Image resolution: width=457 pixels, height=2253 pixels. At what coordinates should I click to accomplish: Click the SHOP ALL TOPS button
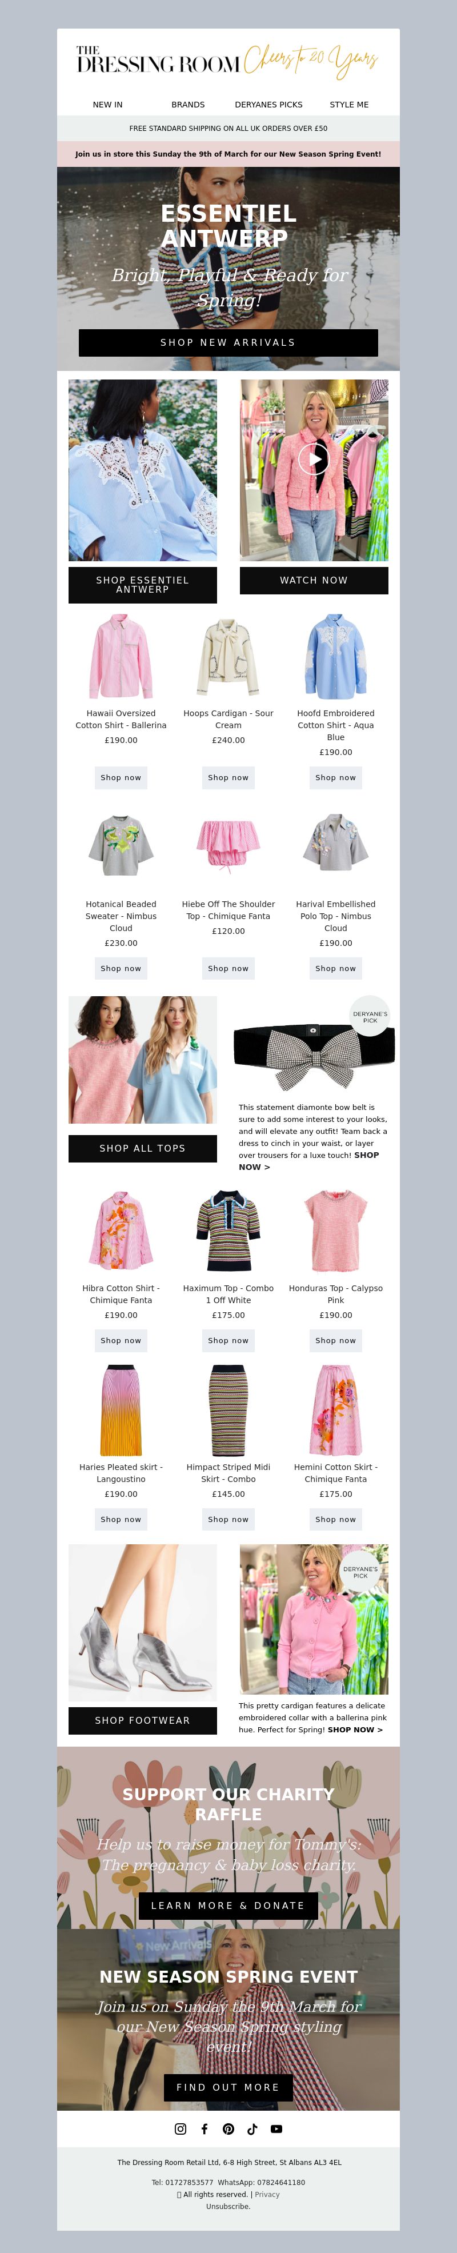142,1148
